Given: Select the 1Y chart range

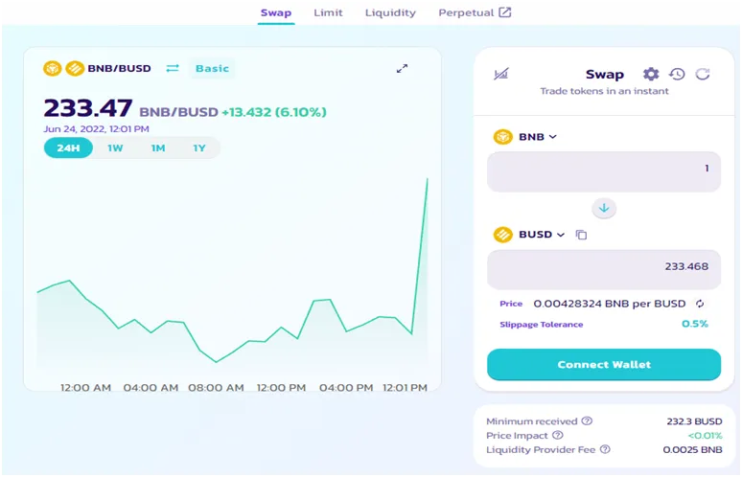Looking at the screenshot, I should [x=199, y=148].
